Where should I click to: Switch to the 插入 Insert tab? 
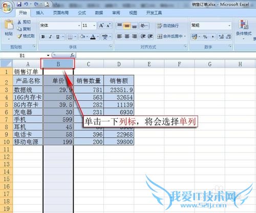40,13
